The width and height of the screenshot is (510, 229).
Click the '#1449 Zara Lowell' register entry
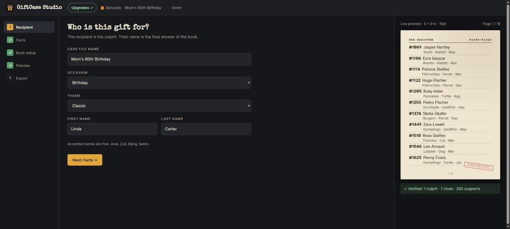click(450, 127)
